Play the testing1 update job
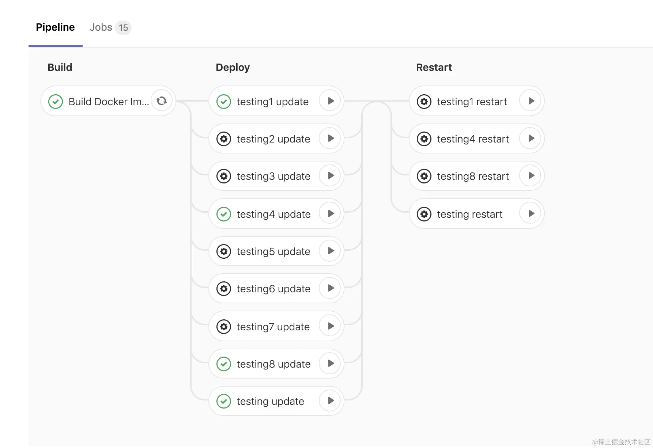Image resolution: width=653 pixels, height=448 pixels. point(331,101)
